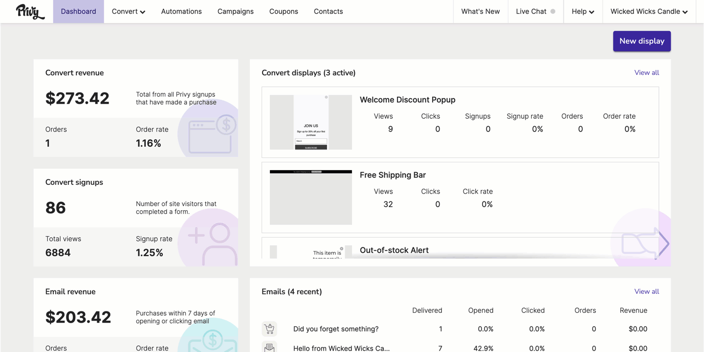View all Convert displays

[x=646, y=72]
